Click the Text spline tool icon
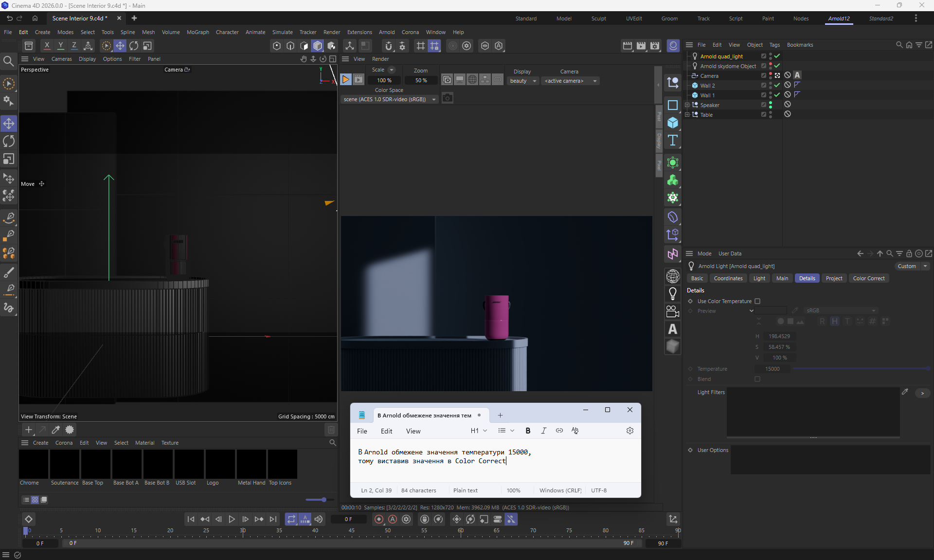The height and width of the screenshot is (560, 934). pyautogui.click(x=673, y=141)
